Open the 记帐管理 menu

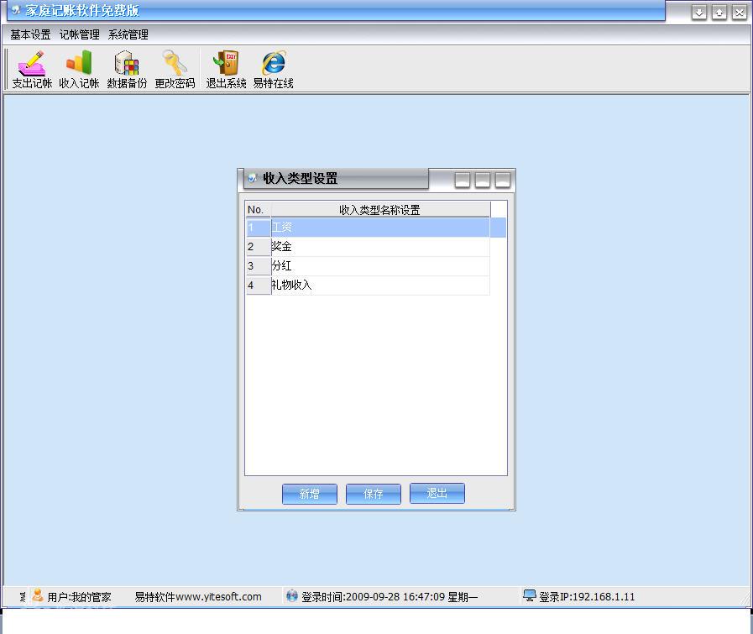pyautogui.click(x=79, y=34)
